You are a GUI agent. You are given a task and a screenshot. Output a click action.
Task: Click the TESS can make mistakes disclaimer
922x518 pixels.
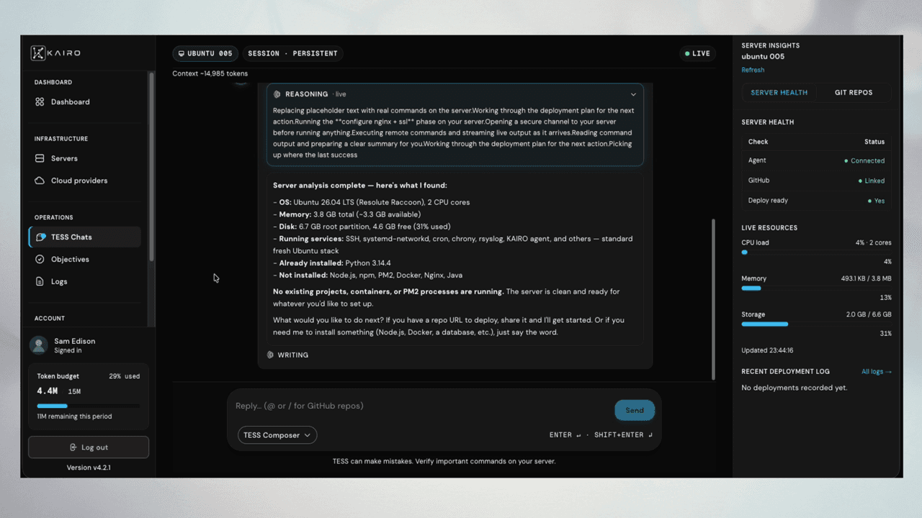point(444,461)
